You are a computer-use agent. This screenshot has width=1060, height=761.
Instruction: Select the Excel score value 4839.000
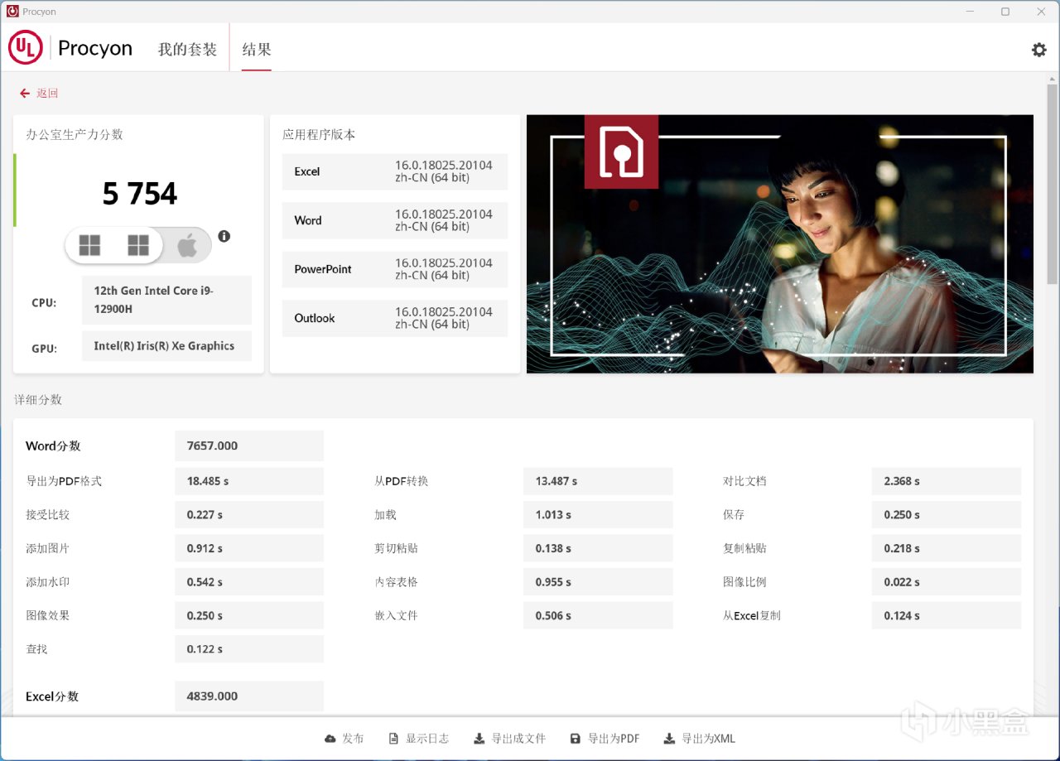tap(212, 696)
